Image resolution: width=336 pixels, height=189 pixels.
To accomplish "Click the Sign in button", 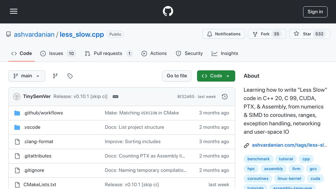I will point(315,12).
